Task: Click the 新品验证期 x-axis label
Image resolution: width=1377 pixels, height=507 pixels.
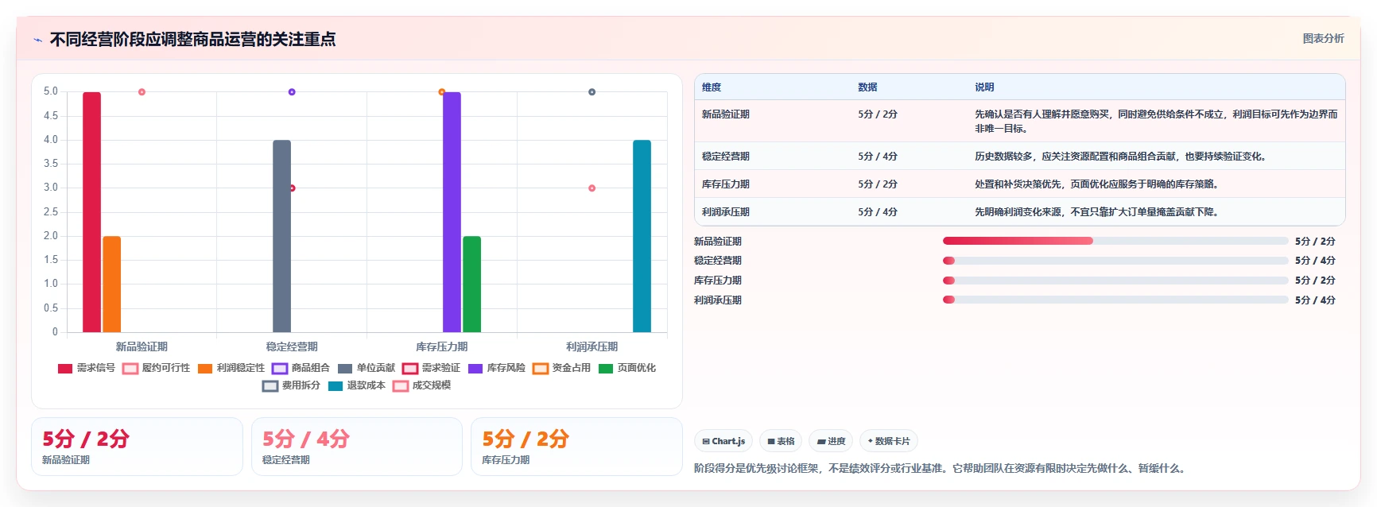Action: pos(142,346)
